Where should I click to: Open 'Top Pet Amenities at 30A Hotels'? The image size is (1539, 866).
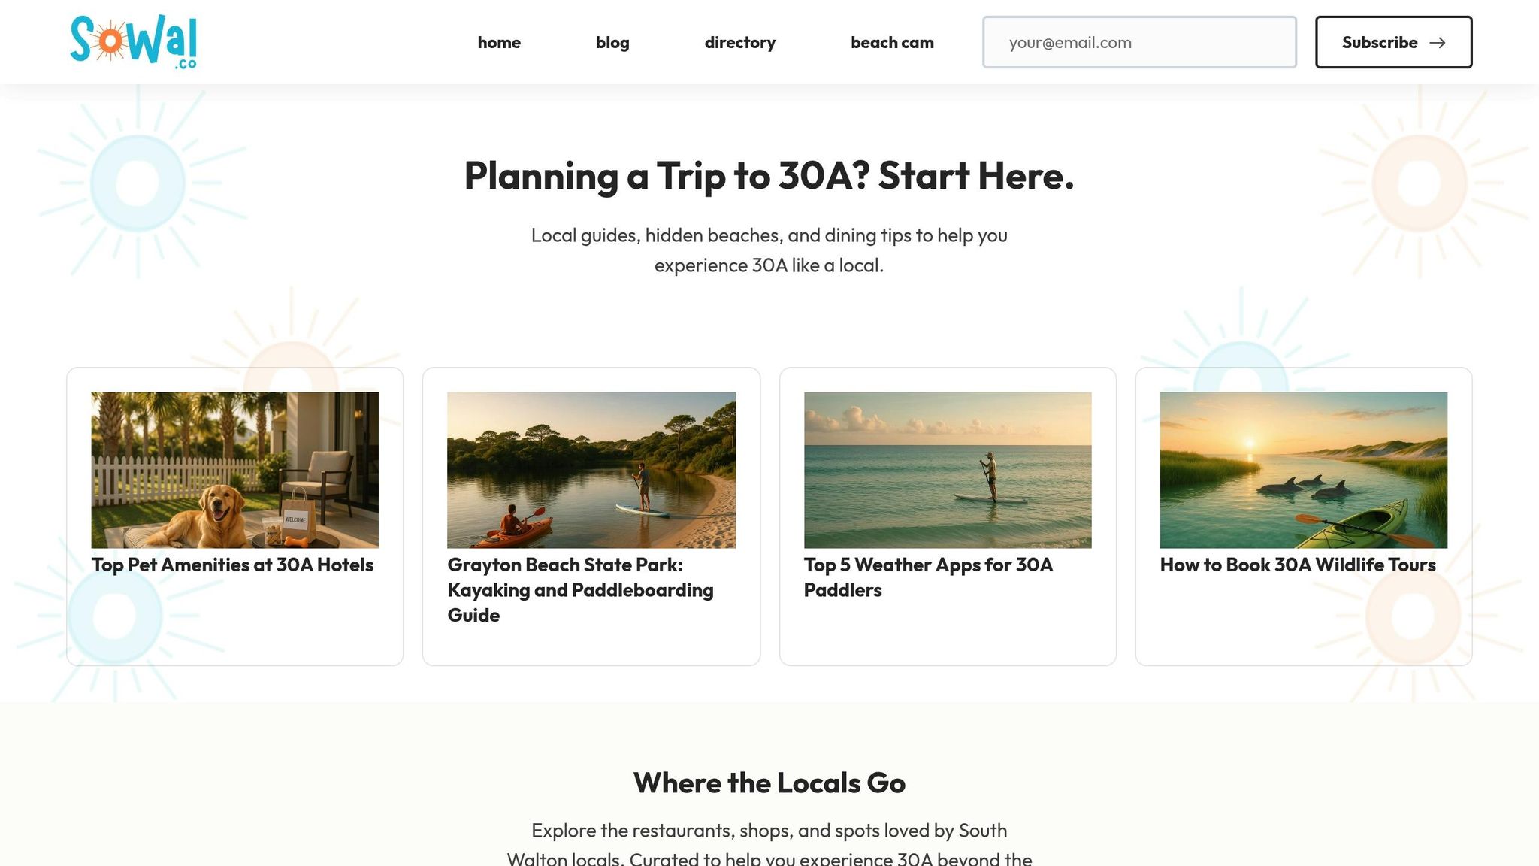coord(232,565)
